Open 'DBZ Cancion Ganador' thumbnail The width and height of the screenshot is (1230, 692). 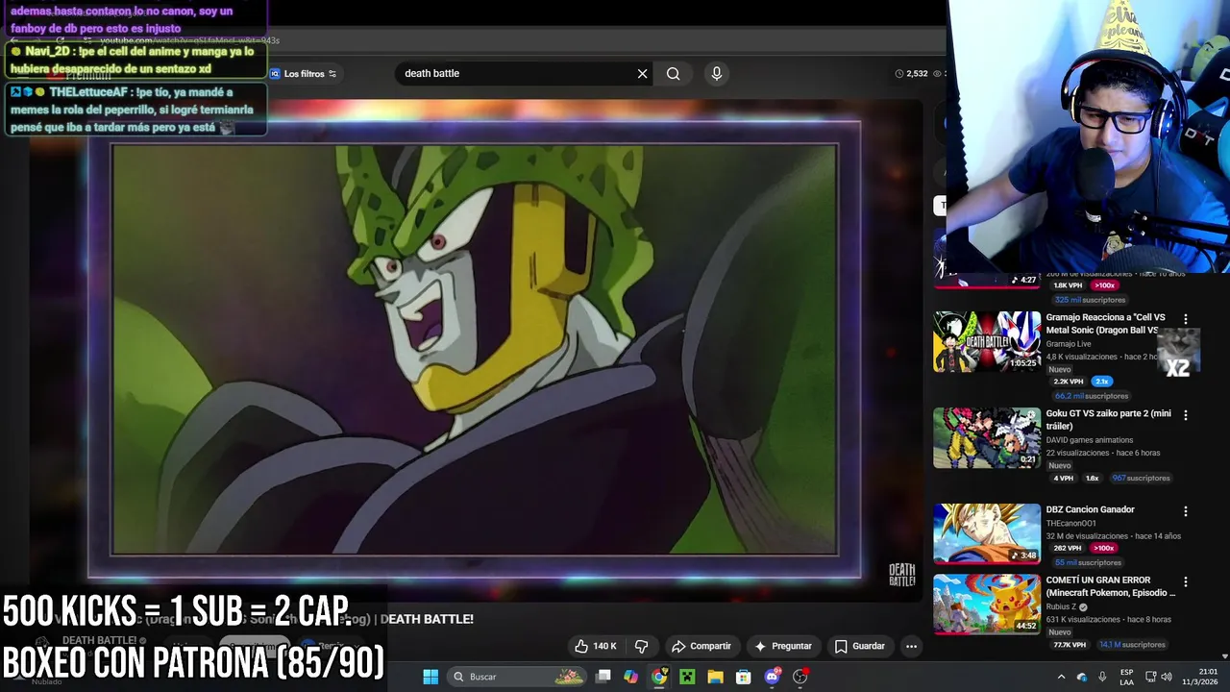pos(987,533)
